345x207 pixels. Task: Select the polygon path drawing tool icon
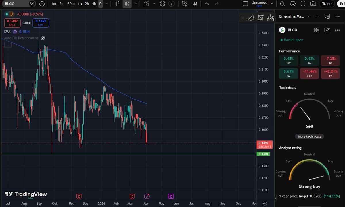(260, 18)
